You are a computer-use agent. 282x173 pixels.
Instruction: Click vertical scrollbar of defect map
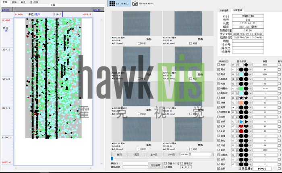coord(102,92)
